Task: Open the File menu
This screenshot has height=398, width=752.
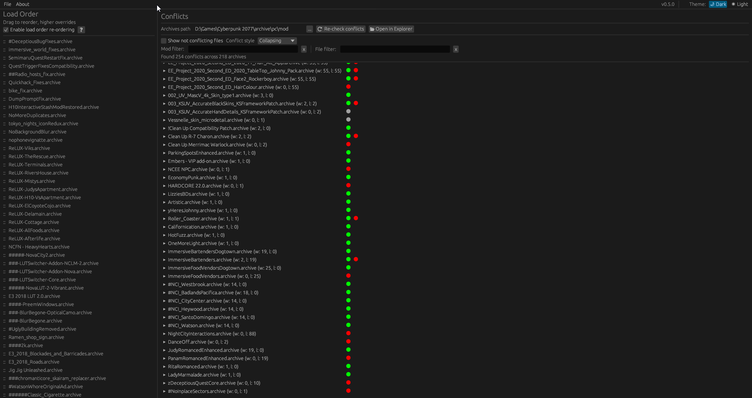Action: coord(7,4)
